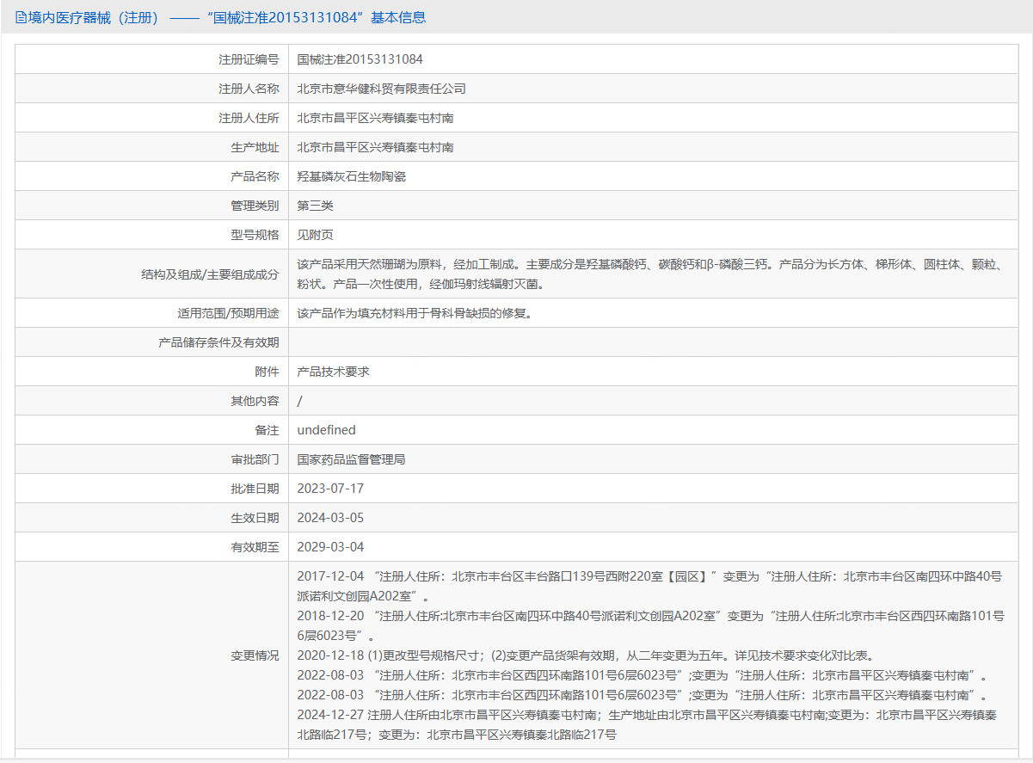This screenshot has width=1033, height=763.
Task: Click the approval date 2023-07-17
Action: coord(330,489)
